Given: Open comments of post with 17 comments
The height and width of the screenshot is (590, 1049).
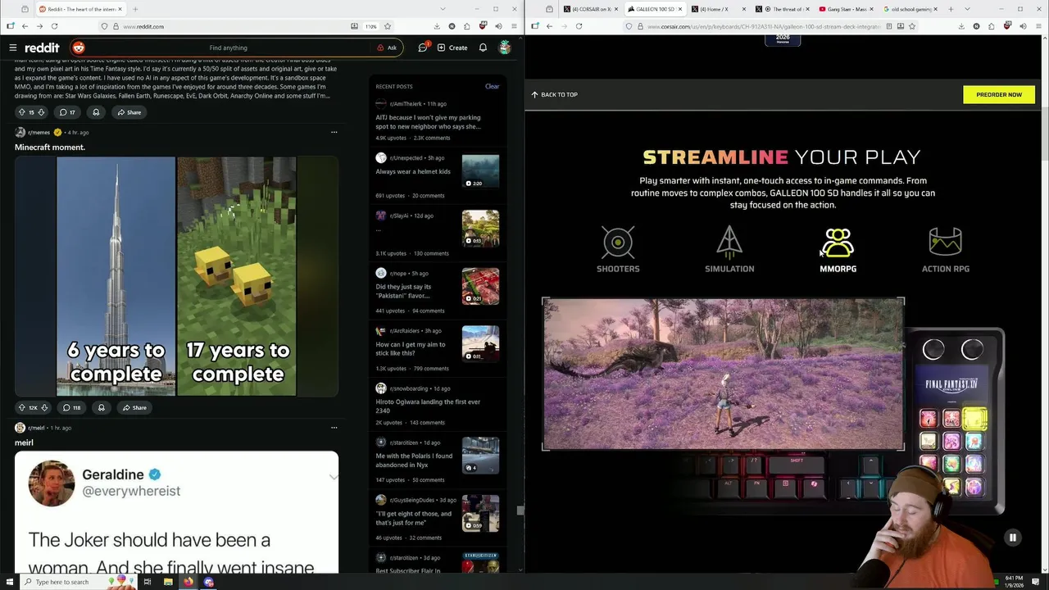Looking at the screenshot, I should (67, 112).
